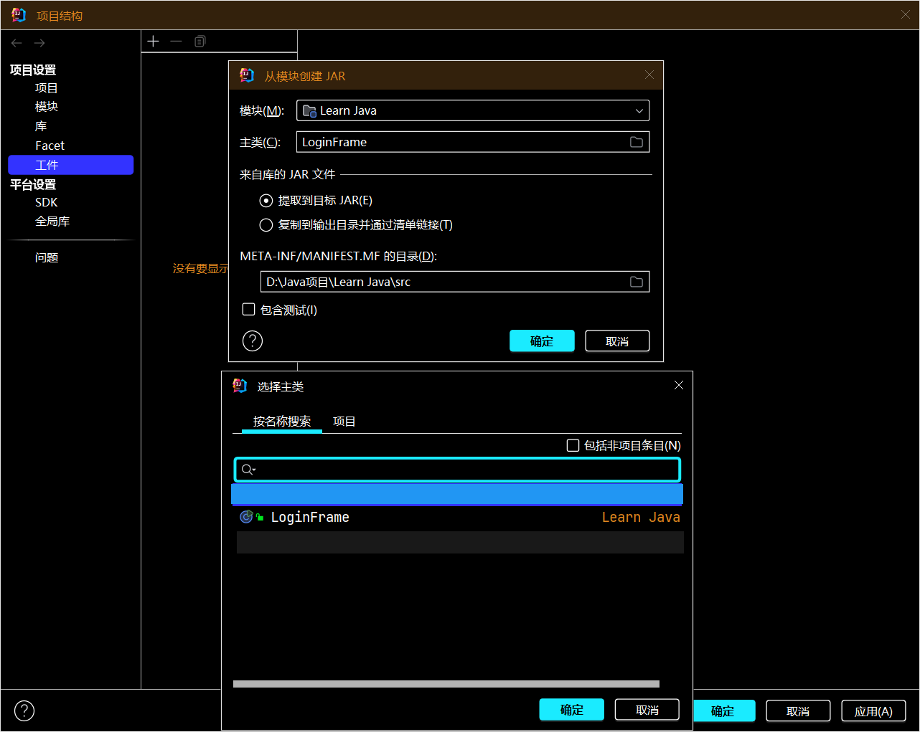The image size is (920, 732).
Task: Select Facet in the settings sidebar
Action: coord(50,146)
